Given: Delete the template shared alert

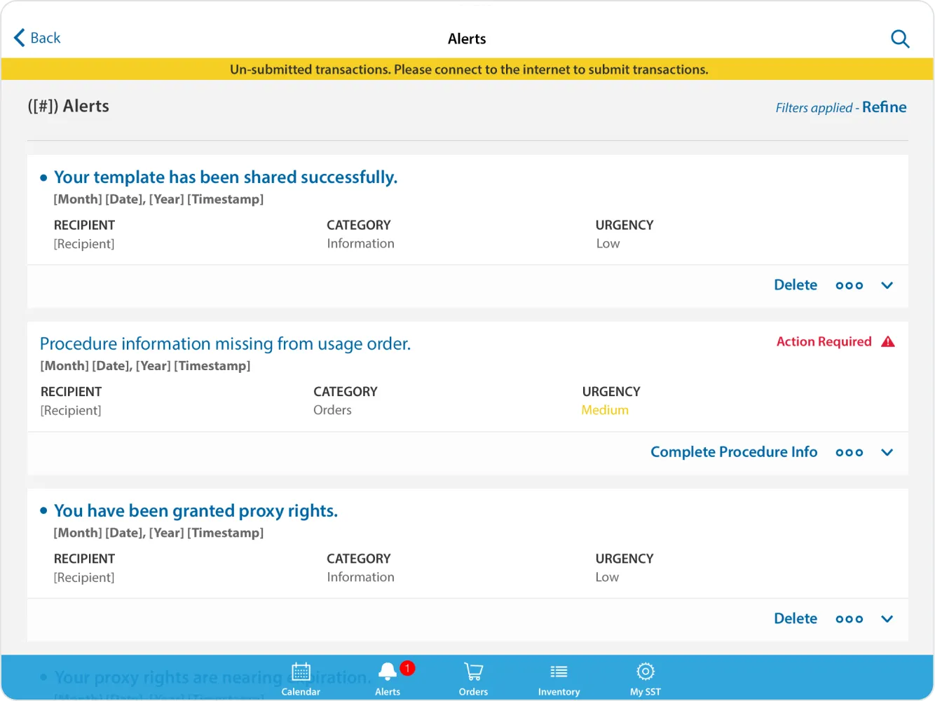Looking at the screenshot, I should click(x=796, y=285).
